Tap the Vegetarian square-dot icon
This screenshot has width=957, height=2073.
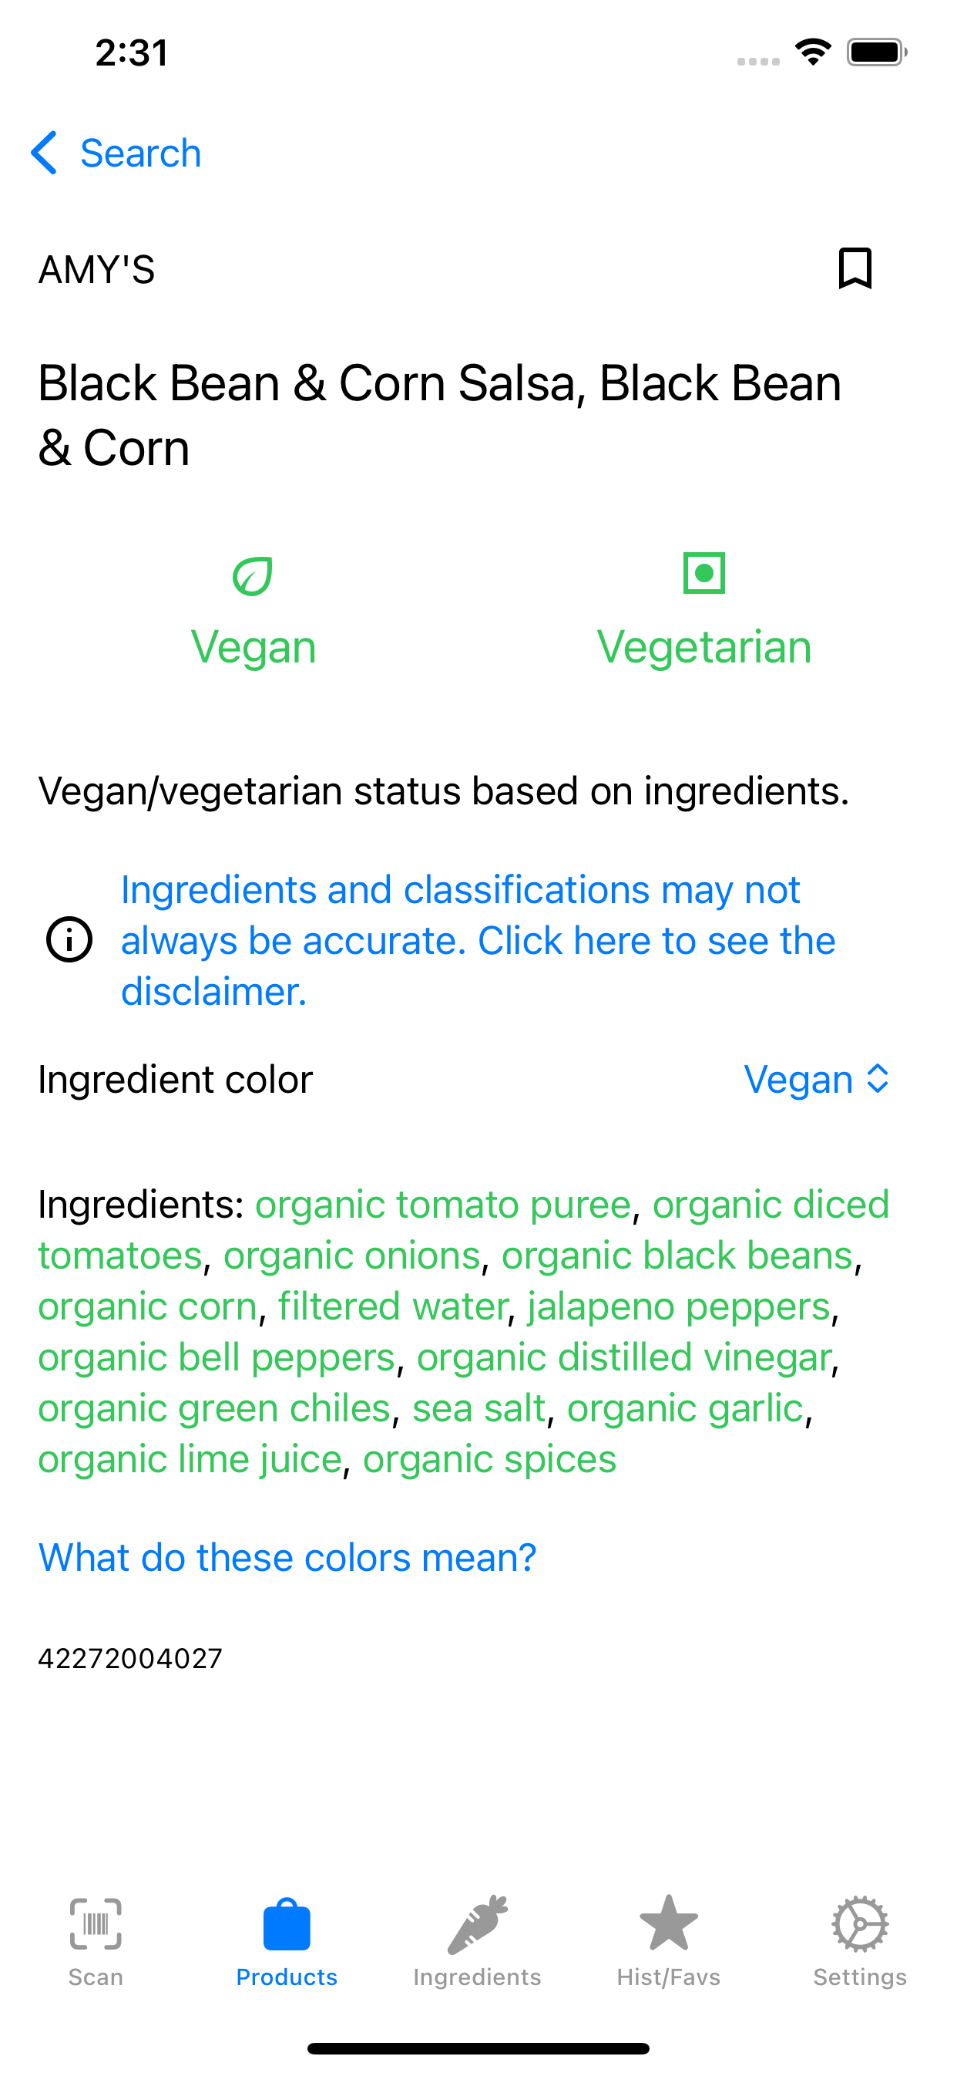click(x=703, y=573)
